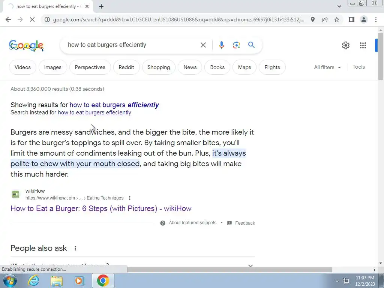Open Google quick settings gear
Image resolution: width=384 pixels, height=288 pixels.
[345, 45]
